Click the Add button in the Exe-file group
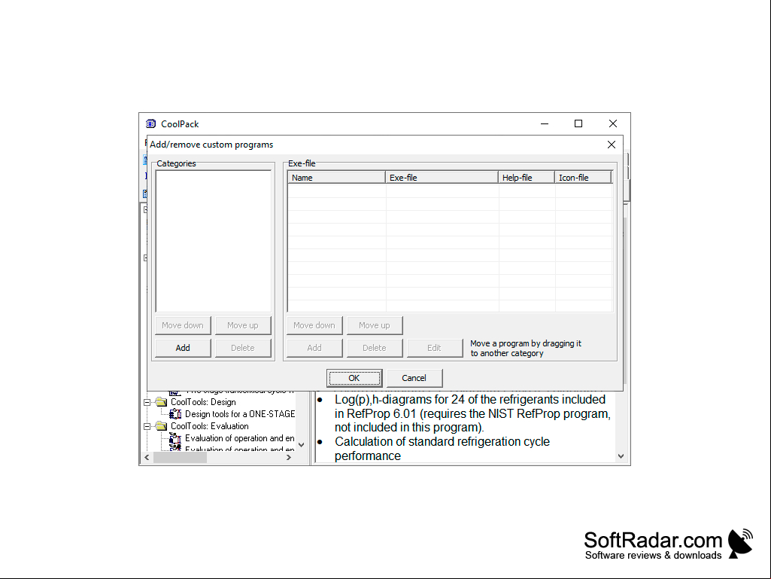 314,348
